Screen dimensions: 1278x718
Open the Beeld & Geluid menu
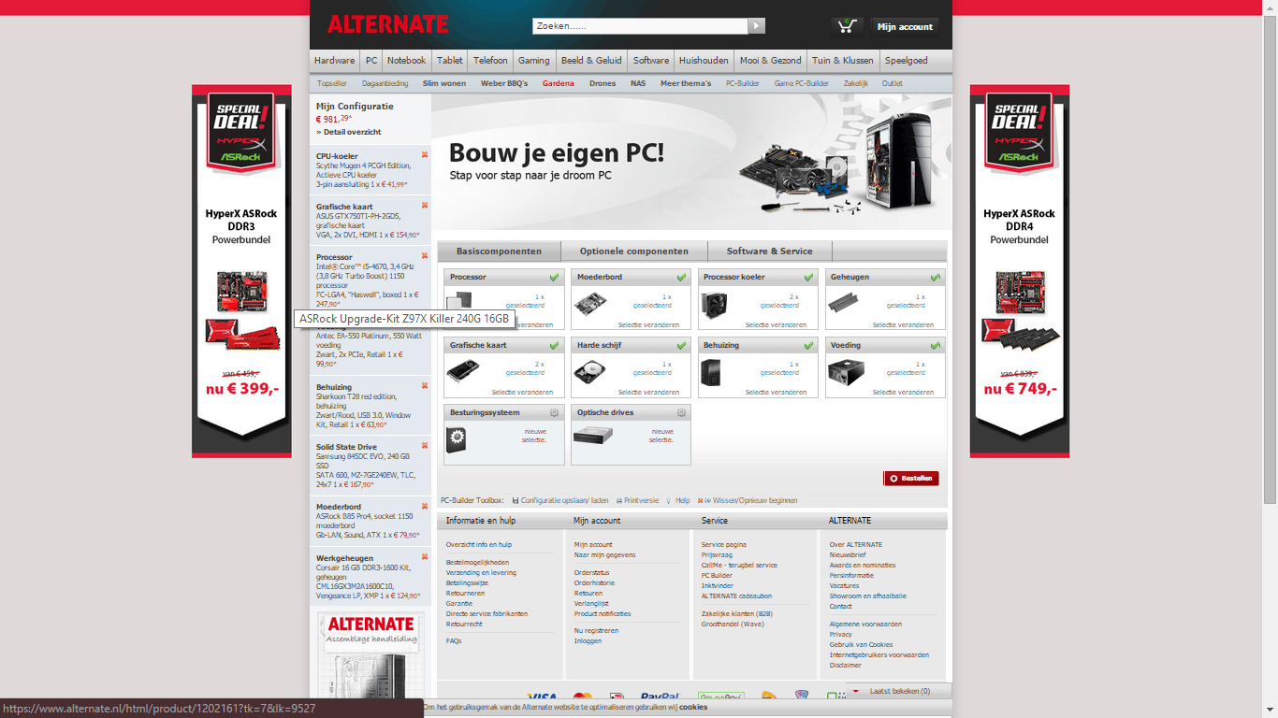pyautogui.click(x=591, y=61)
